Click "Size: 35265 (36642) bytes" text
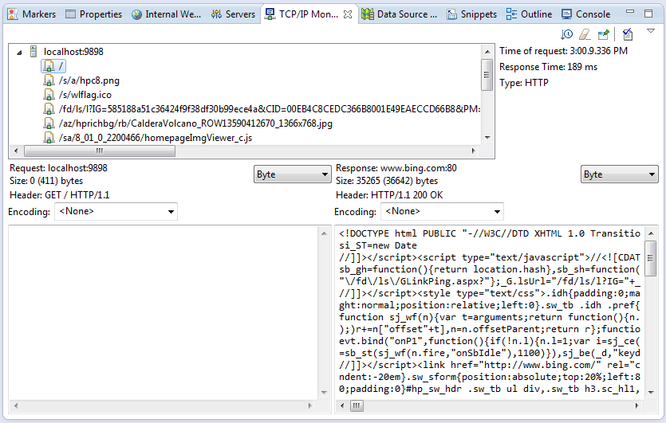 pos(387,181)
